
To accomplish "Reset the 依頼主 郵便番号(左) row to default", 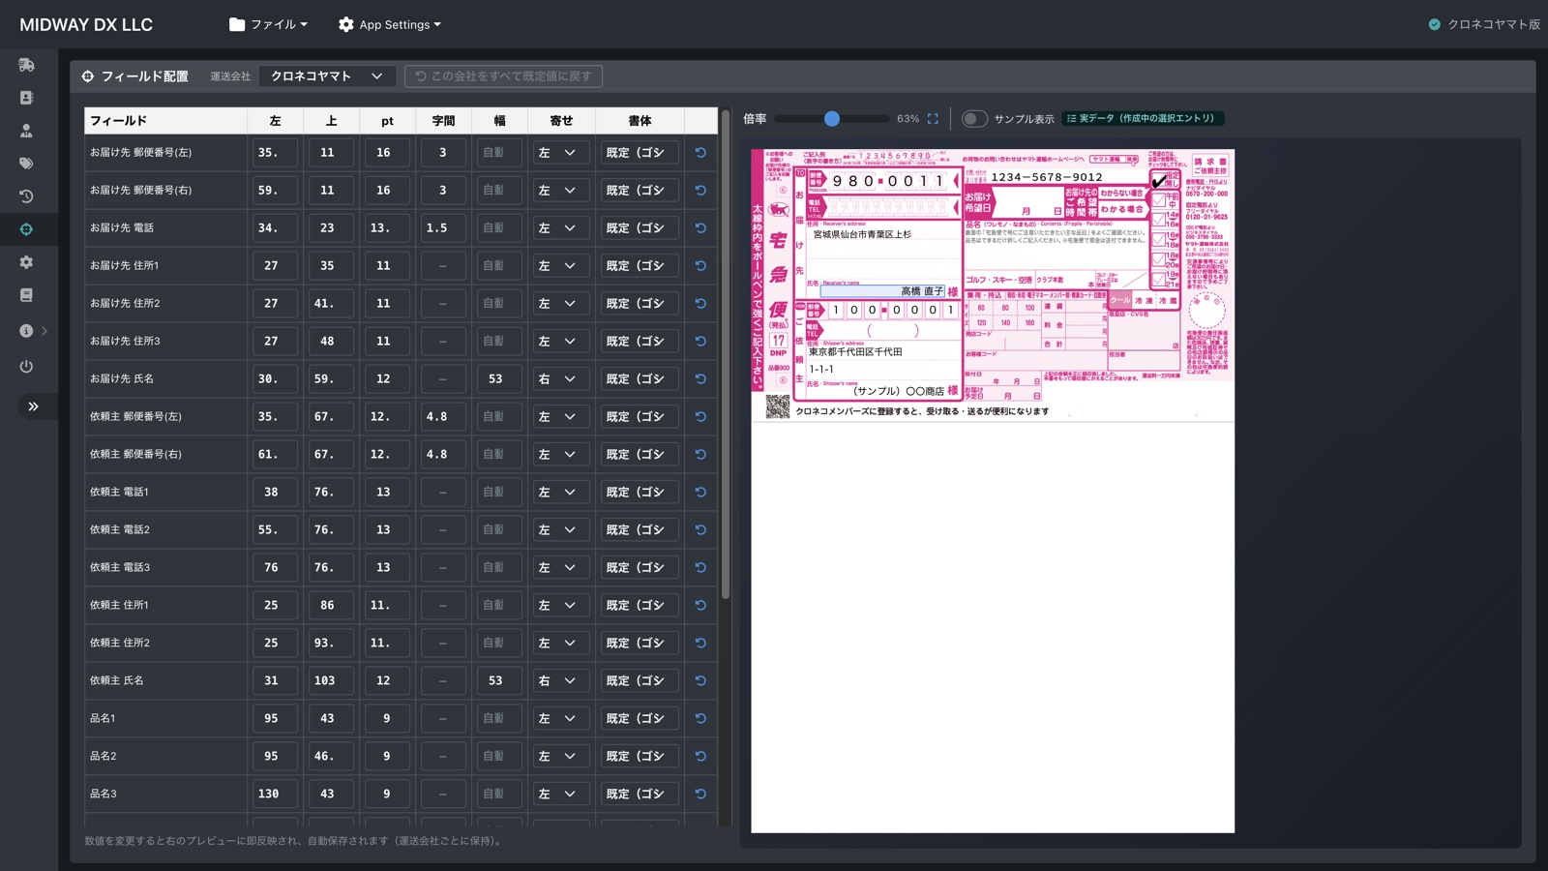I will pyautogui.click(x=700, y=417).
